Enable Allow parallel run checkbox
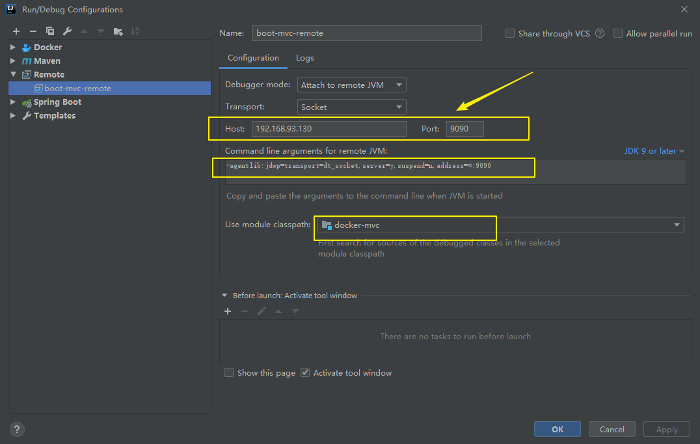700x444 pixels. [x=618, y=33]
